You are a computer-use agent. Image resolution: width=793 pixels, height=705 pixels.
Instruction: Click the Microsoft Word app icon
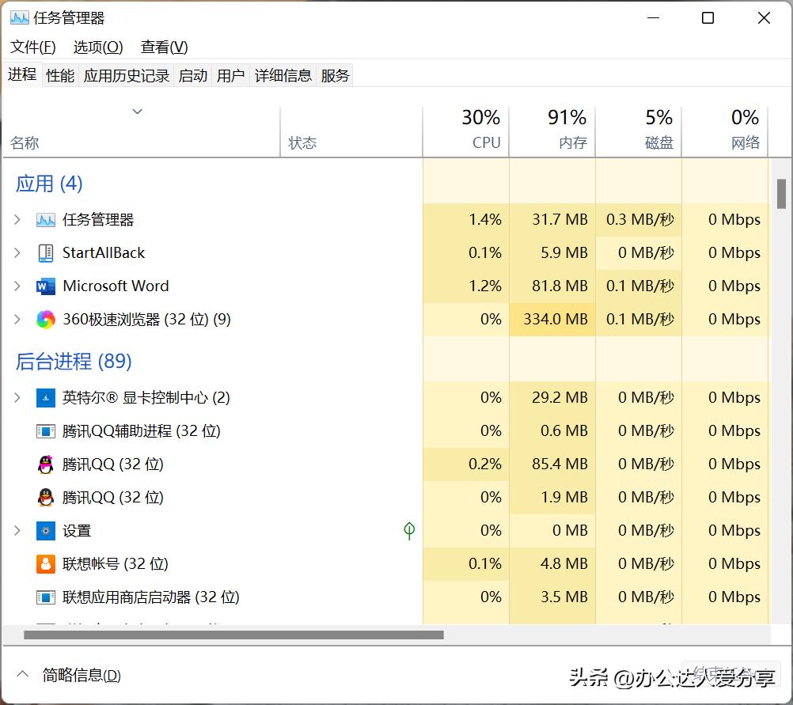pyautogui.click(x=44, y=286)
